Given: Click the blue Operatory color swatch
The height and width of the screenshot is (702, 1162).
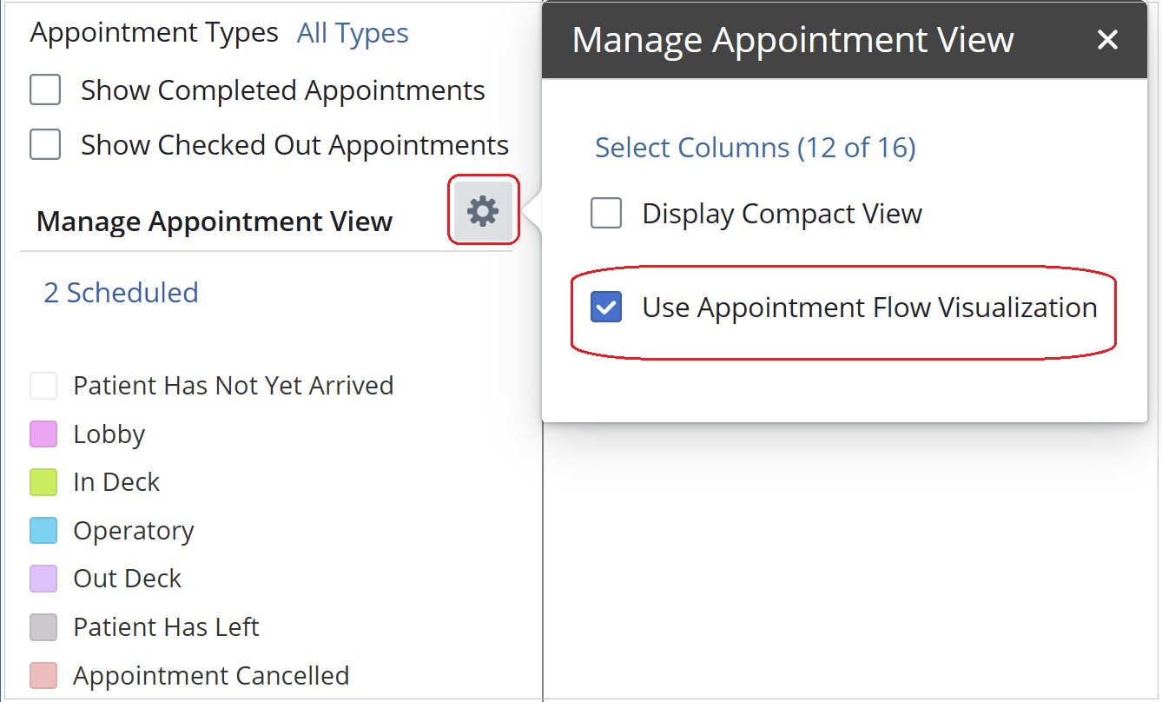Looking at the screenshot, I should tap(43, 530).
